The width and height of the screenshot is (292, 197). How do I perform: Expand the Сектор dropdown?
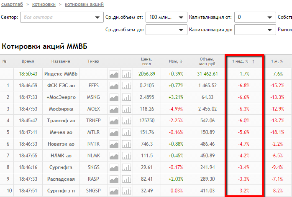point(93,18)
